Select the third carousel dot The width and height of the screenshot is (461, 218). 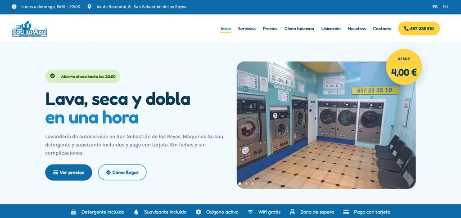click(253, 184)
